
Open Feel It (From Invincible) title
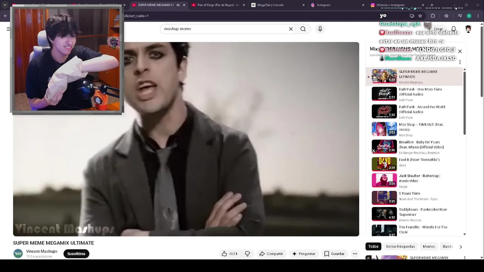pos(419,160)
